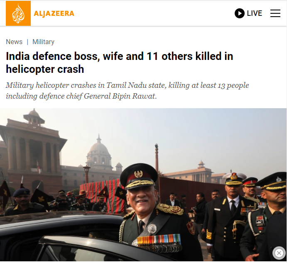The height and width of the screenshot is (263, 287).
Task: Click the words "helicopter crash" in the headline
Action: point(45,69)
